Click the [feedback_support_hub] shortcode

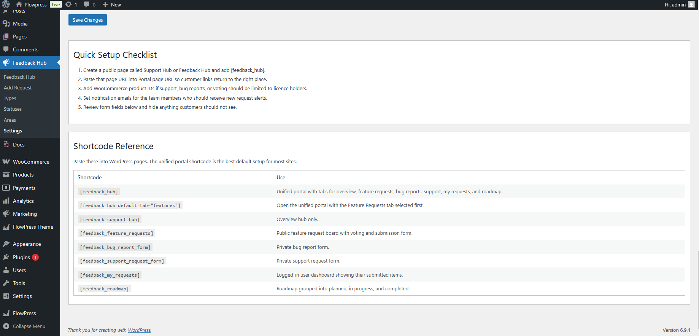click(110, 220)
